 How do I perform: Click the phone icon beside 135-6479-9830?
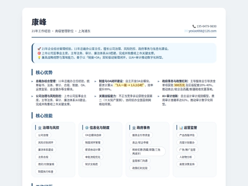click(194, 26)
